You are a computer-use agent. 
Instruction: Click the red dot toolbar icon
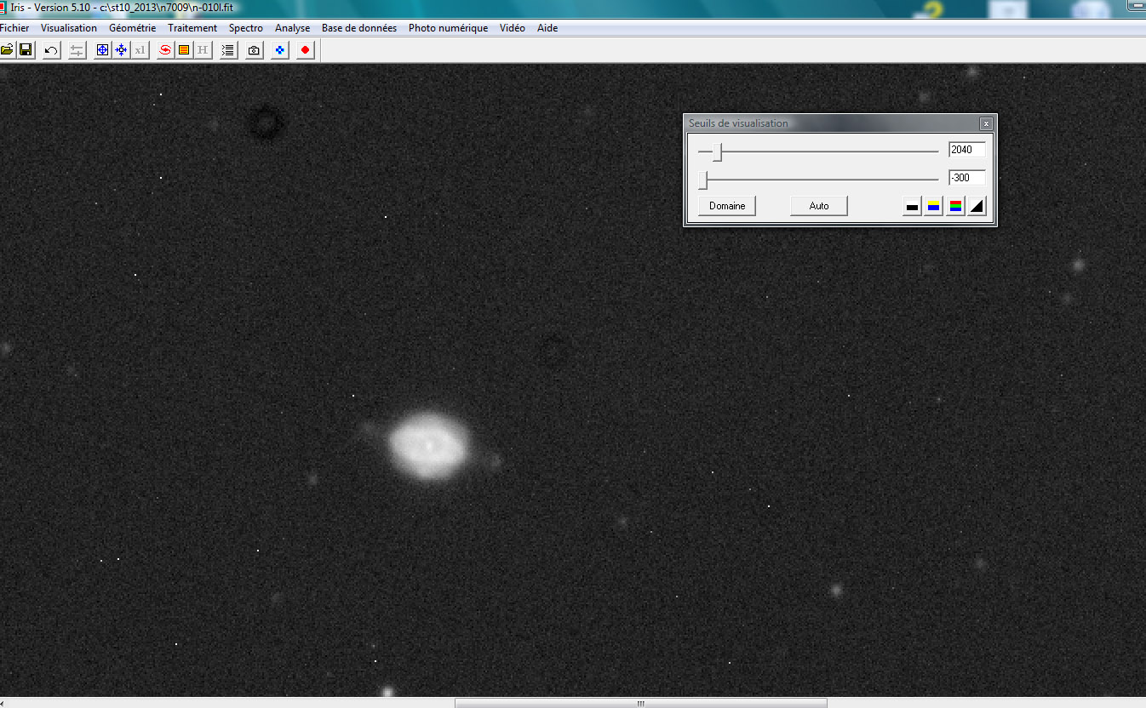click(x=305, y=50)
